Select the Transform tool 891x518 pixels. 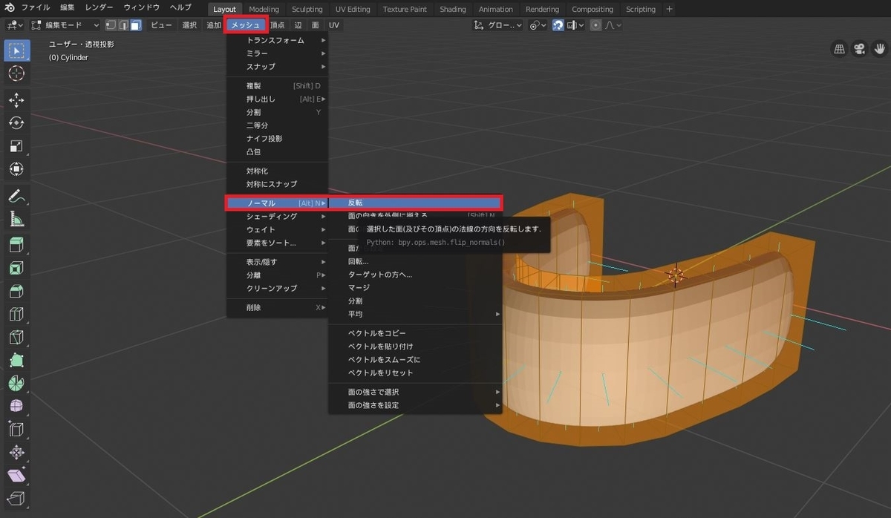16,169
